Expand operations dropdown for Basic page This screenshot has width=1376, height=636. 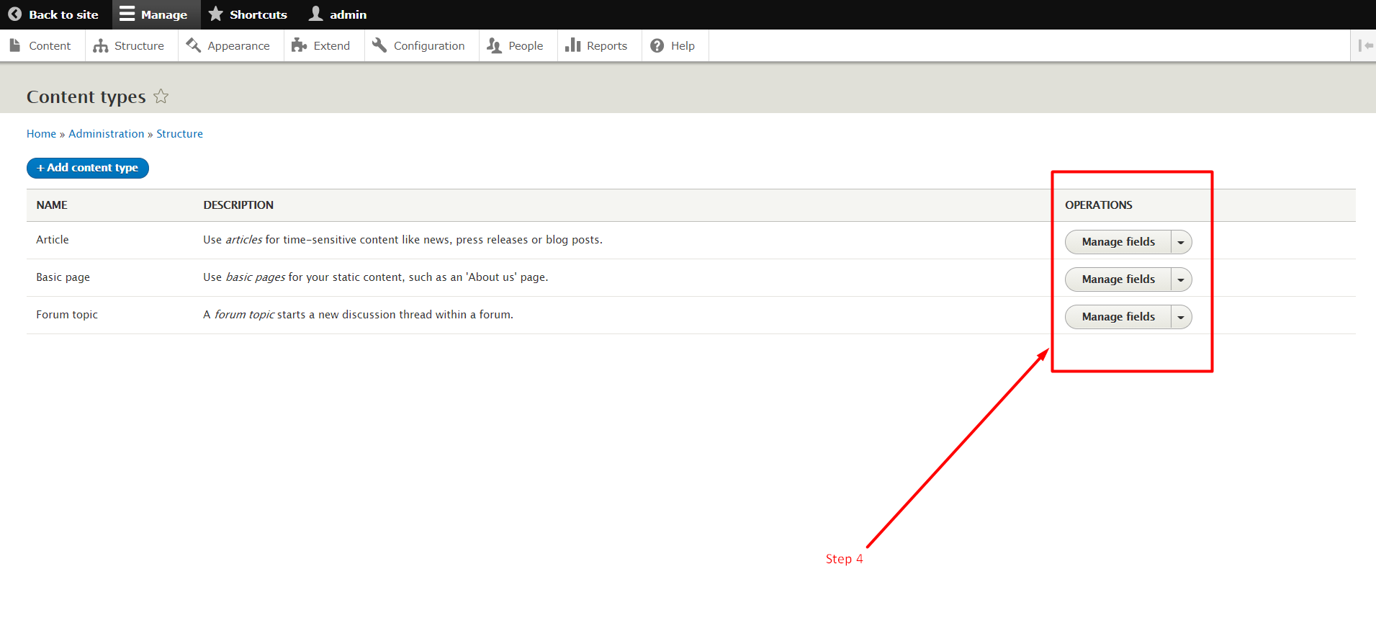coord(1181,279)
